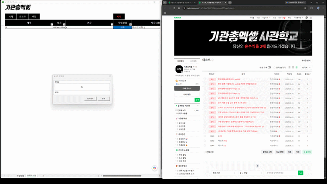Screen dimensions: 327x184
Task: Select the green card view icon
Action: (x=296, y=68)
